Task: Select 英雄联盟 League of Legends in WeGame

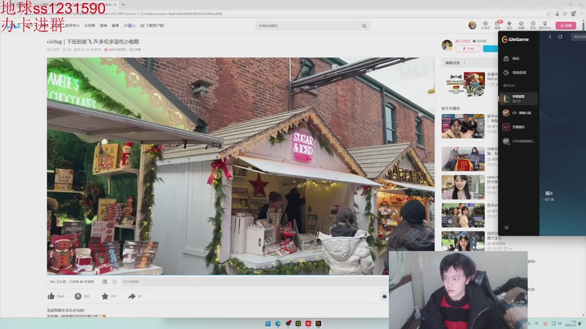Action: (519, 99)
